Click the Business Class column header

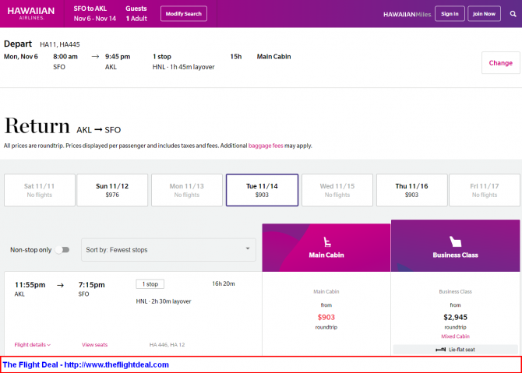tap(456, 245)
